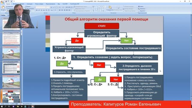This screenshot has width=192, height=108.
Task: Open the Упорядочить arrange dropdown
Action: pos(110,8)
